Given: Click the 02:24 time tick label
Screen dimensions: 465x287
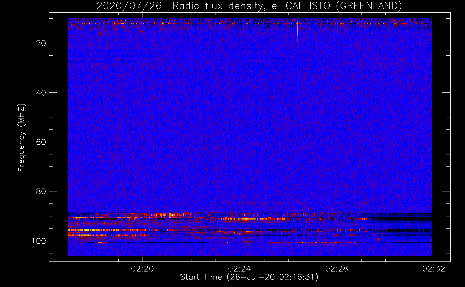Looking at the screenshot, I should pyautogui.click(x=240, y=269).
